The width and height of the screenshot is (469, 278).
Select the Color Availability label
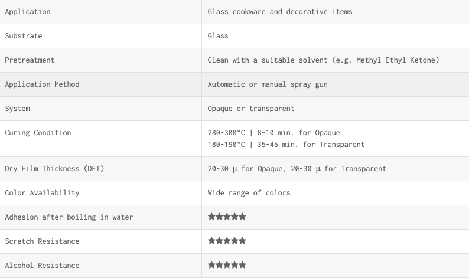click(x=42, y=193)
